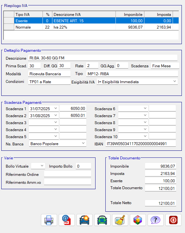Expand the Ns. Banca dropdown
The height and width of the screenshot is (233, 185).
click(83, 143)
